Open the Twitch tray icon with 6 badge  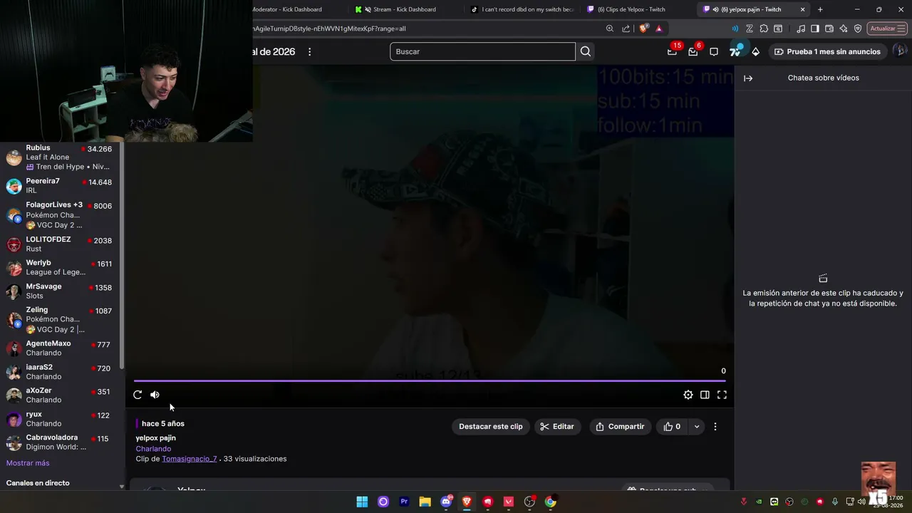[693, 51]
